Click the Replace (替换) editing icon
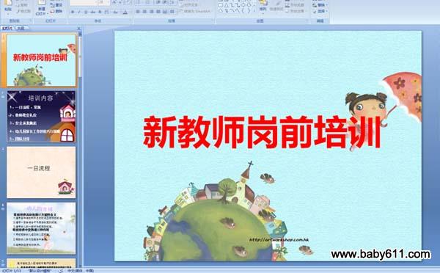Viewport: 440px width, 273px height. [x=320, y=5]
